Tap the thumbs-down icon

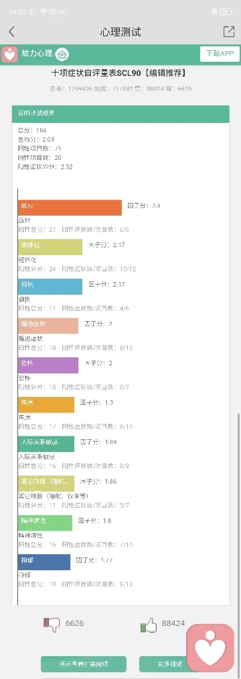click(52, 625)
